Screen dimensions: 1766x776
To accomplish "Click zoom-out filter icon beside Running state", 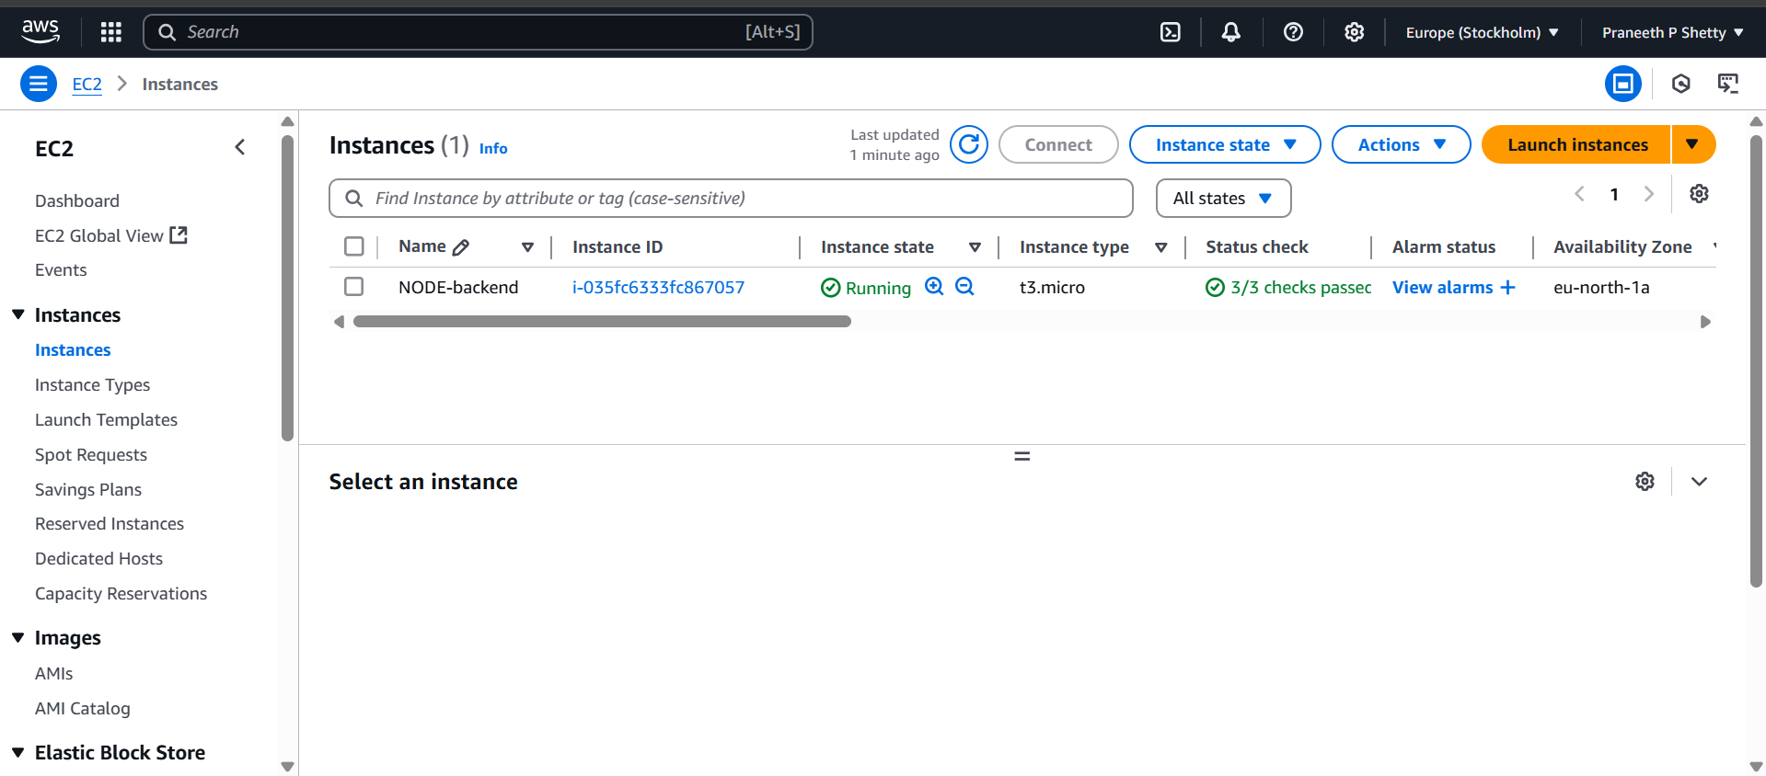I will [x=964, y=286].
